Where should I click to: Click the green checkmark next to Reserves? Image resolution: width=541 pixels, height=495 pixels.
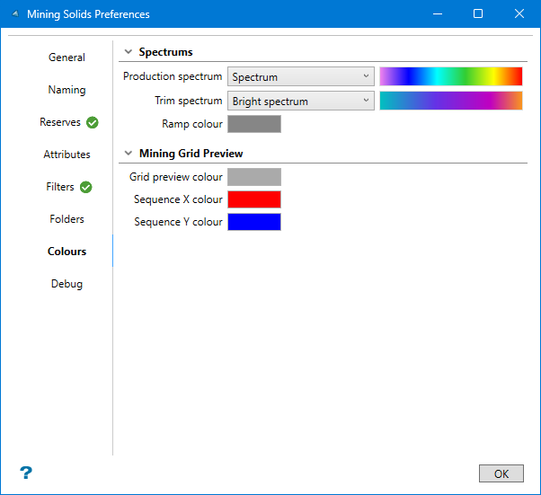(93, 122)
